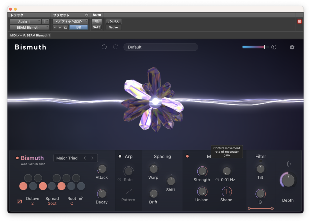Toggle the last gray note in the bottom row
The height and width of the screenshot is (222, 311).
coord(81,186)
